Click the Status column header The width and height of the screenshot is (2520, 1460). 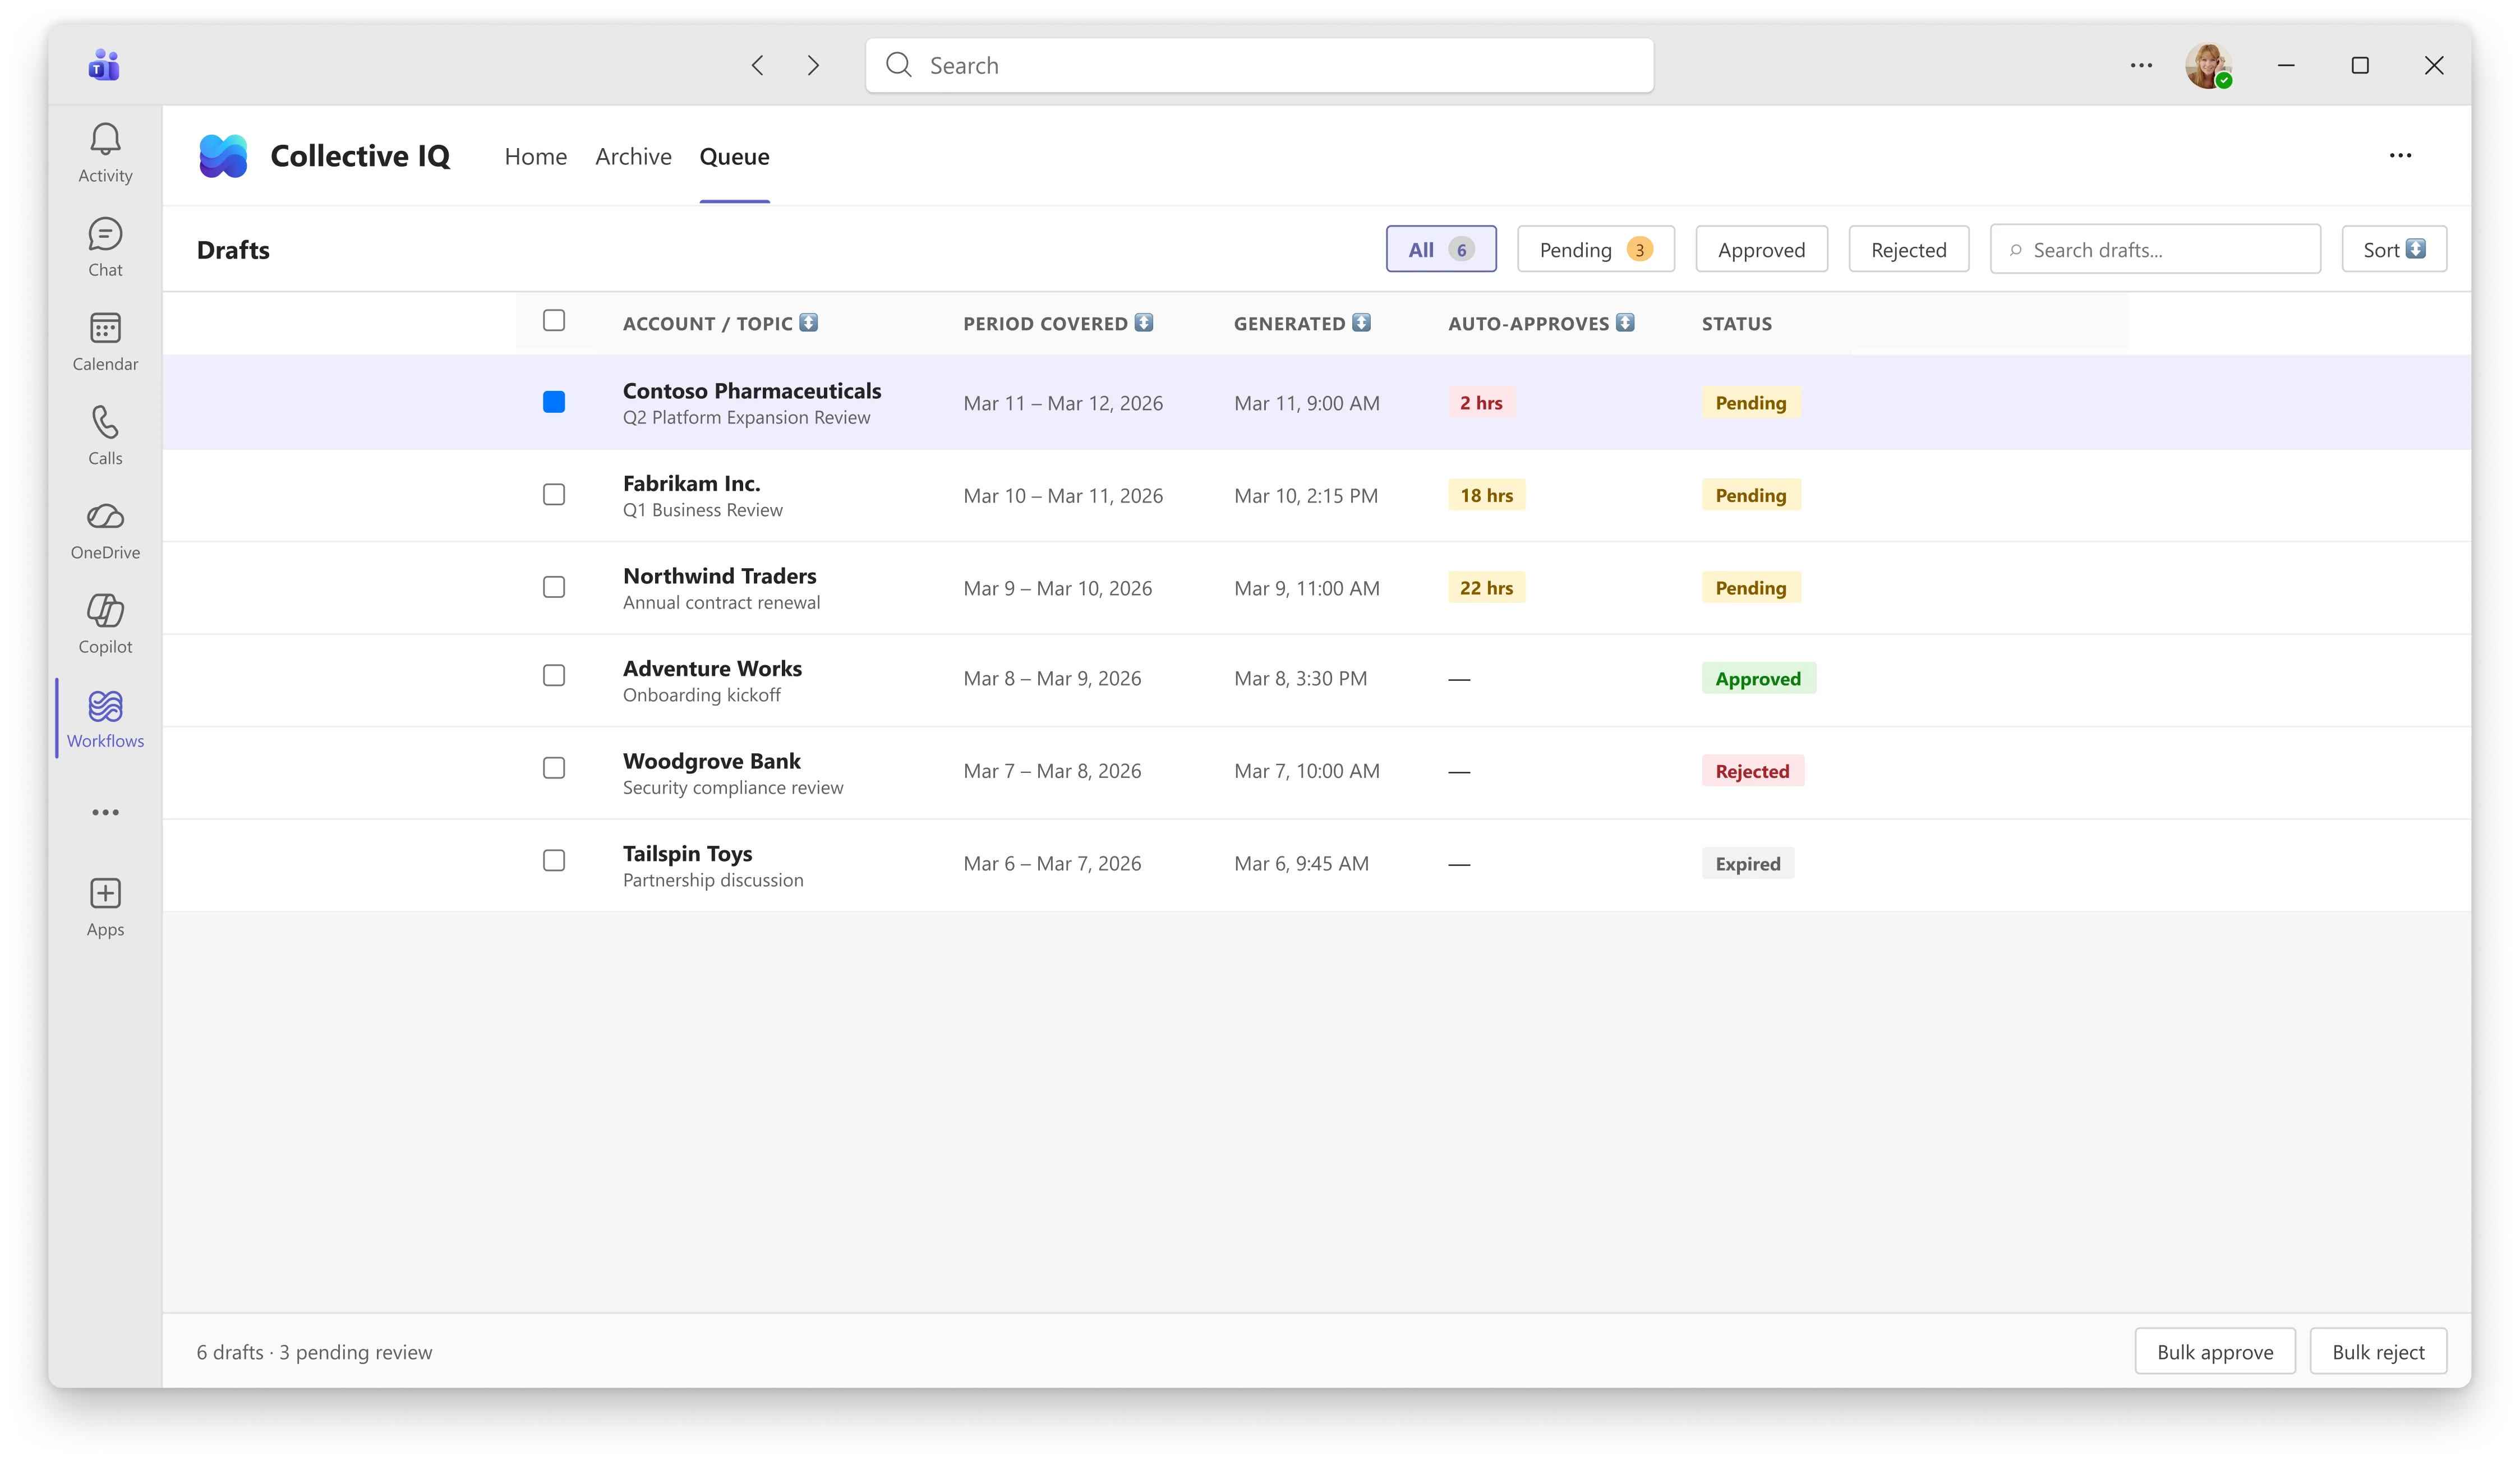point(1736,323)
